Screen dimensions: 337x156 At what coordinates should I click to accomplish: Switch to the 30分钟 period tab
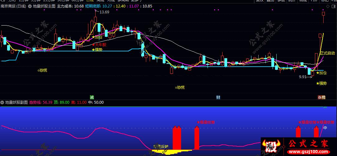tap(63, 1)
